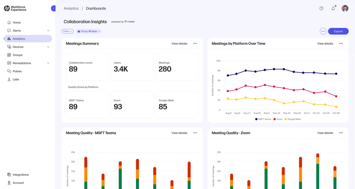
Task: Expand the Remediations menu chevron
Action: coord(48,63)
